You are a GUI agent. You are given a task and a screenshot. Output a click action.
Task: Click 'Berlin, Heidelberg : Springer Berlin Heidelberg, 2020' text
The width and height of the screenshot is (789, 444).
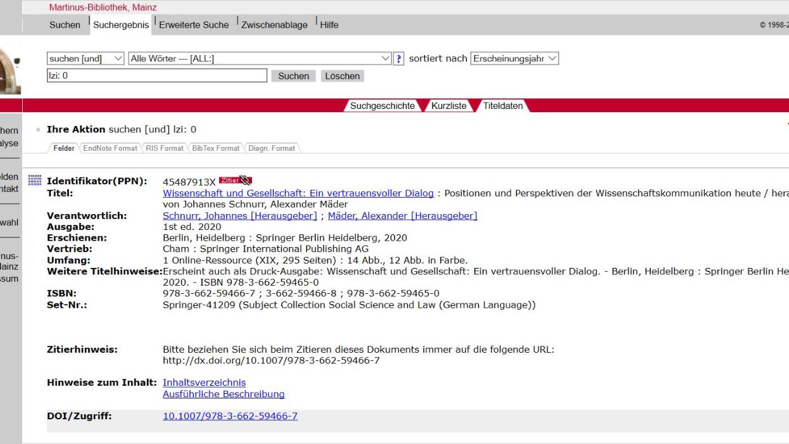(285, 238)
